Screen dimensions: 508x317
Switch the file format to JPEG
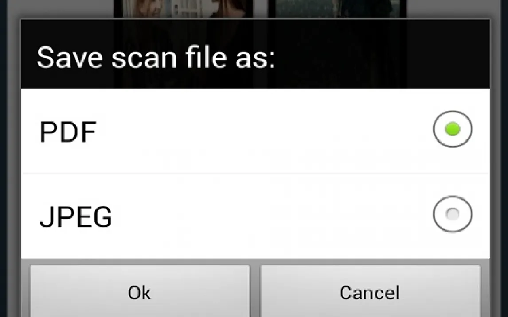click(452, 214)
